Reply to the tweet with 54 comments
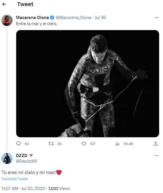Screen dimensions: 163x193 coord(19,144)
